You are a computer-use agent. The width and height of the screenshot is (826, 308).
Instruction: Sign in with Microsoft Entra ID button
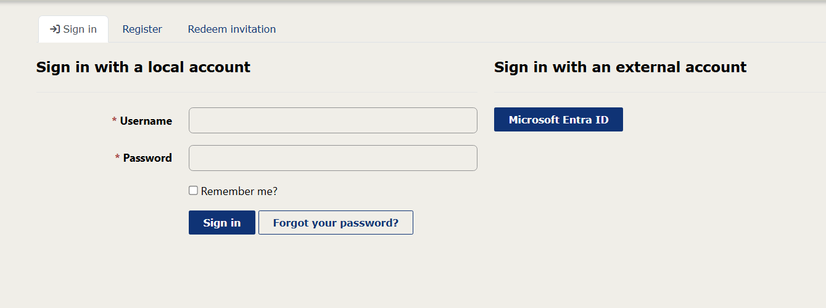pyautogui.click(x=558, y=120)
